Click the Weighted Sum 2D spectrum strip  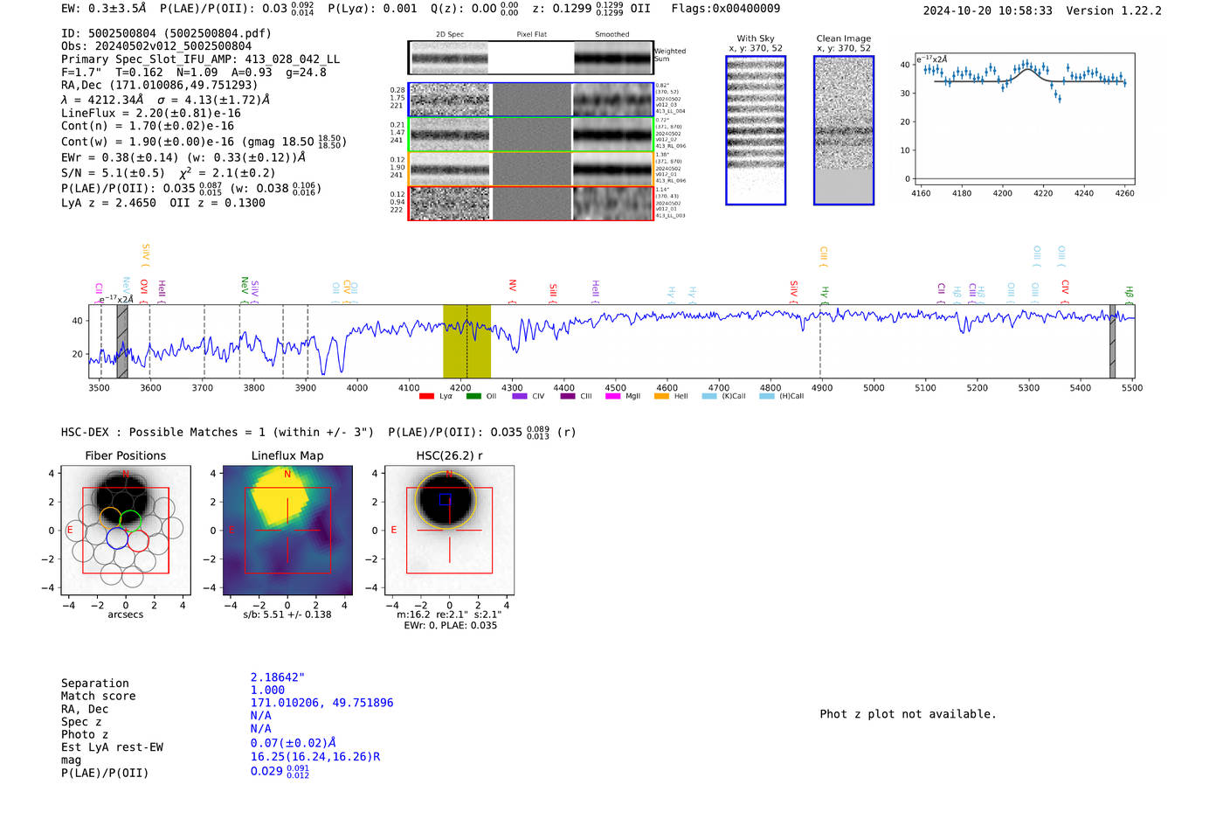point(531,58)
